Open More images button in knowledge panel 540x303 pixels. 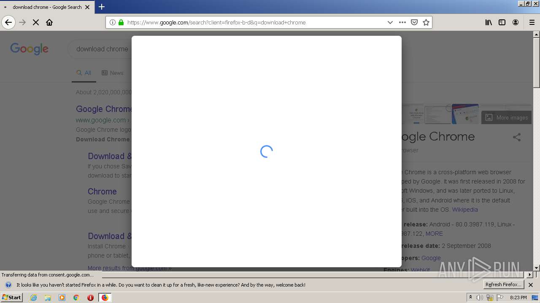[x=506, y=117]
